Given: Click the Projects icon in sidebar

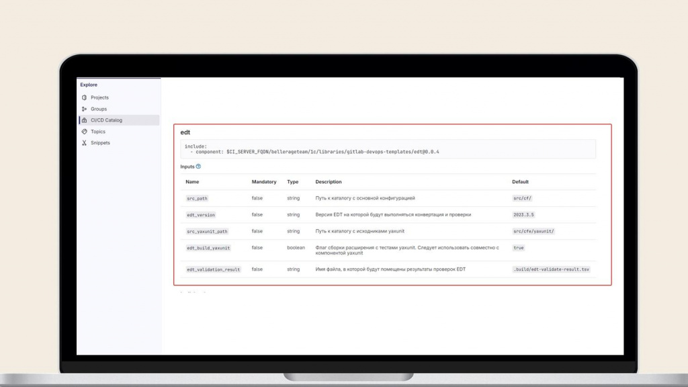Looking at the screenshot, I should (x=84, y=97).
